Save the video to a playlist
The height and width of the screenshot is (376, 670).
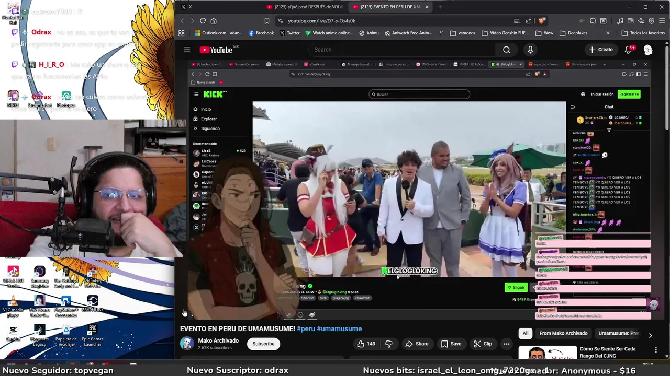pos(451,344)
